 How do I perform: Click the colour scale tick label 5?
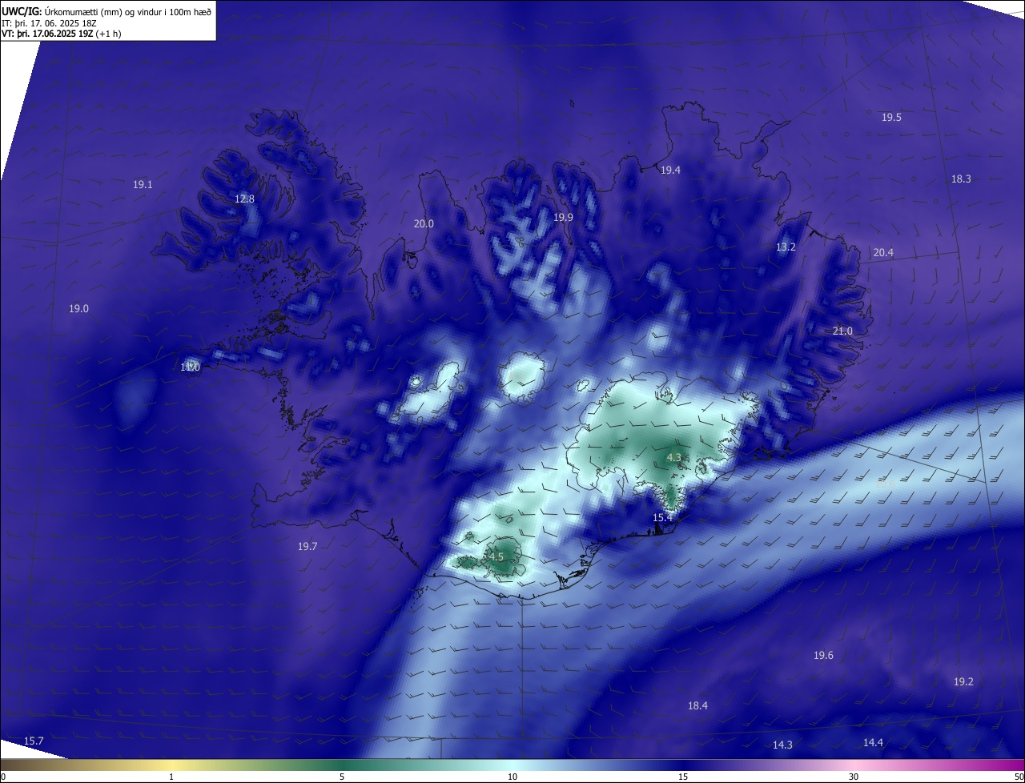point(342,777)
